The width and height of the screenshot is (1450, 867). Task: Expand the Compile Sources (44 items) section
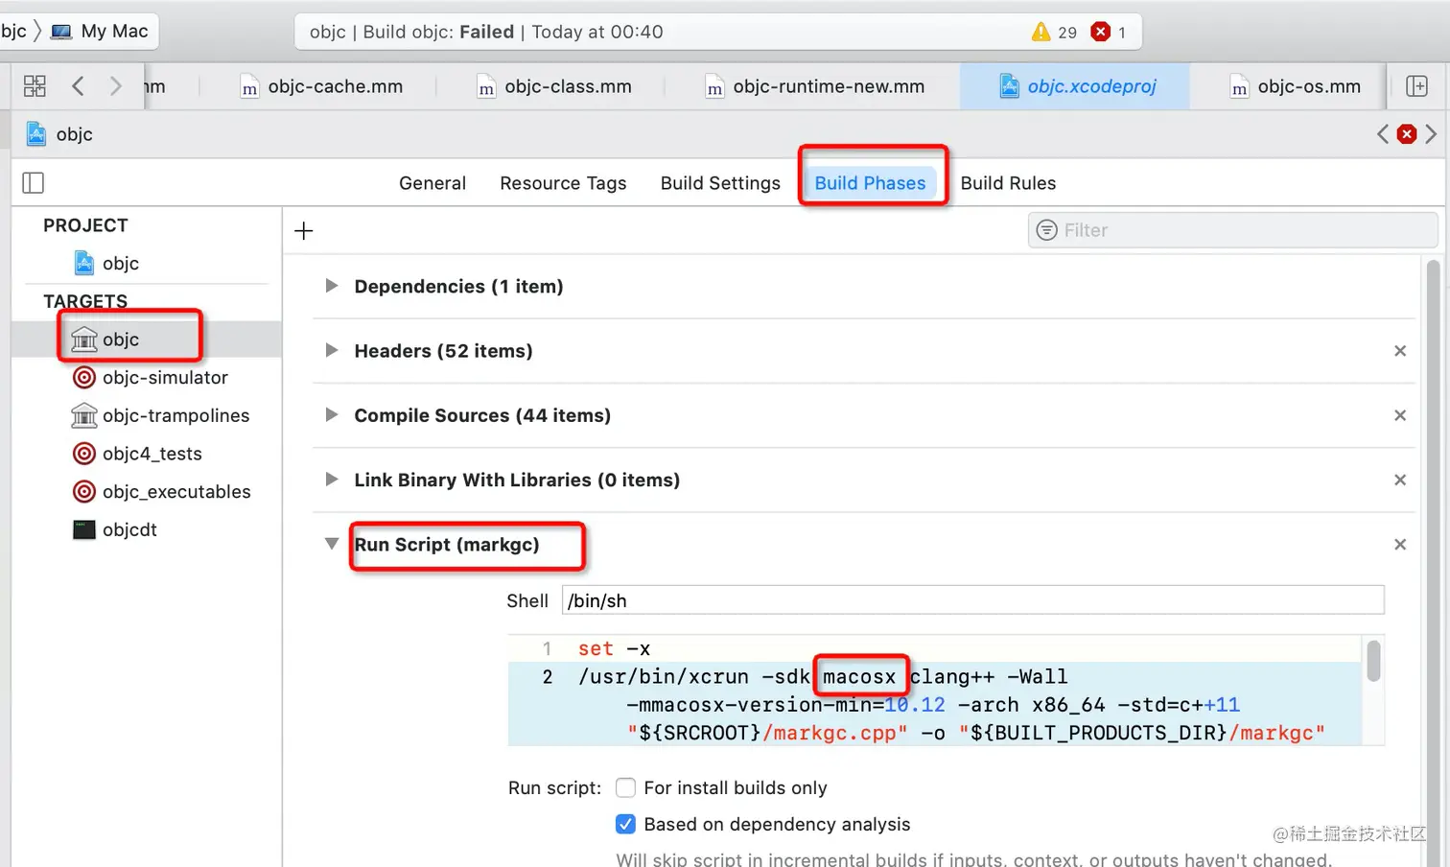click(331, 414)
